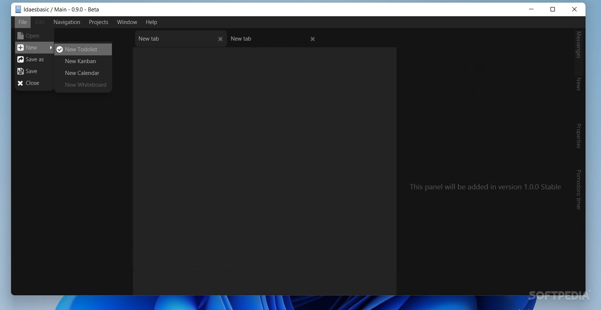Close the Idaesbasic window
Viewport: 601px width, 310px height.
574,9
